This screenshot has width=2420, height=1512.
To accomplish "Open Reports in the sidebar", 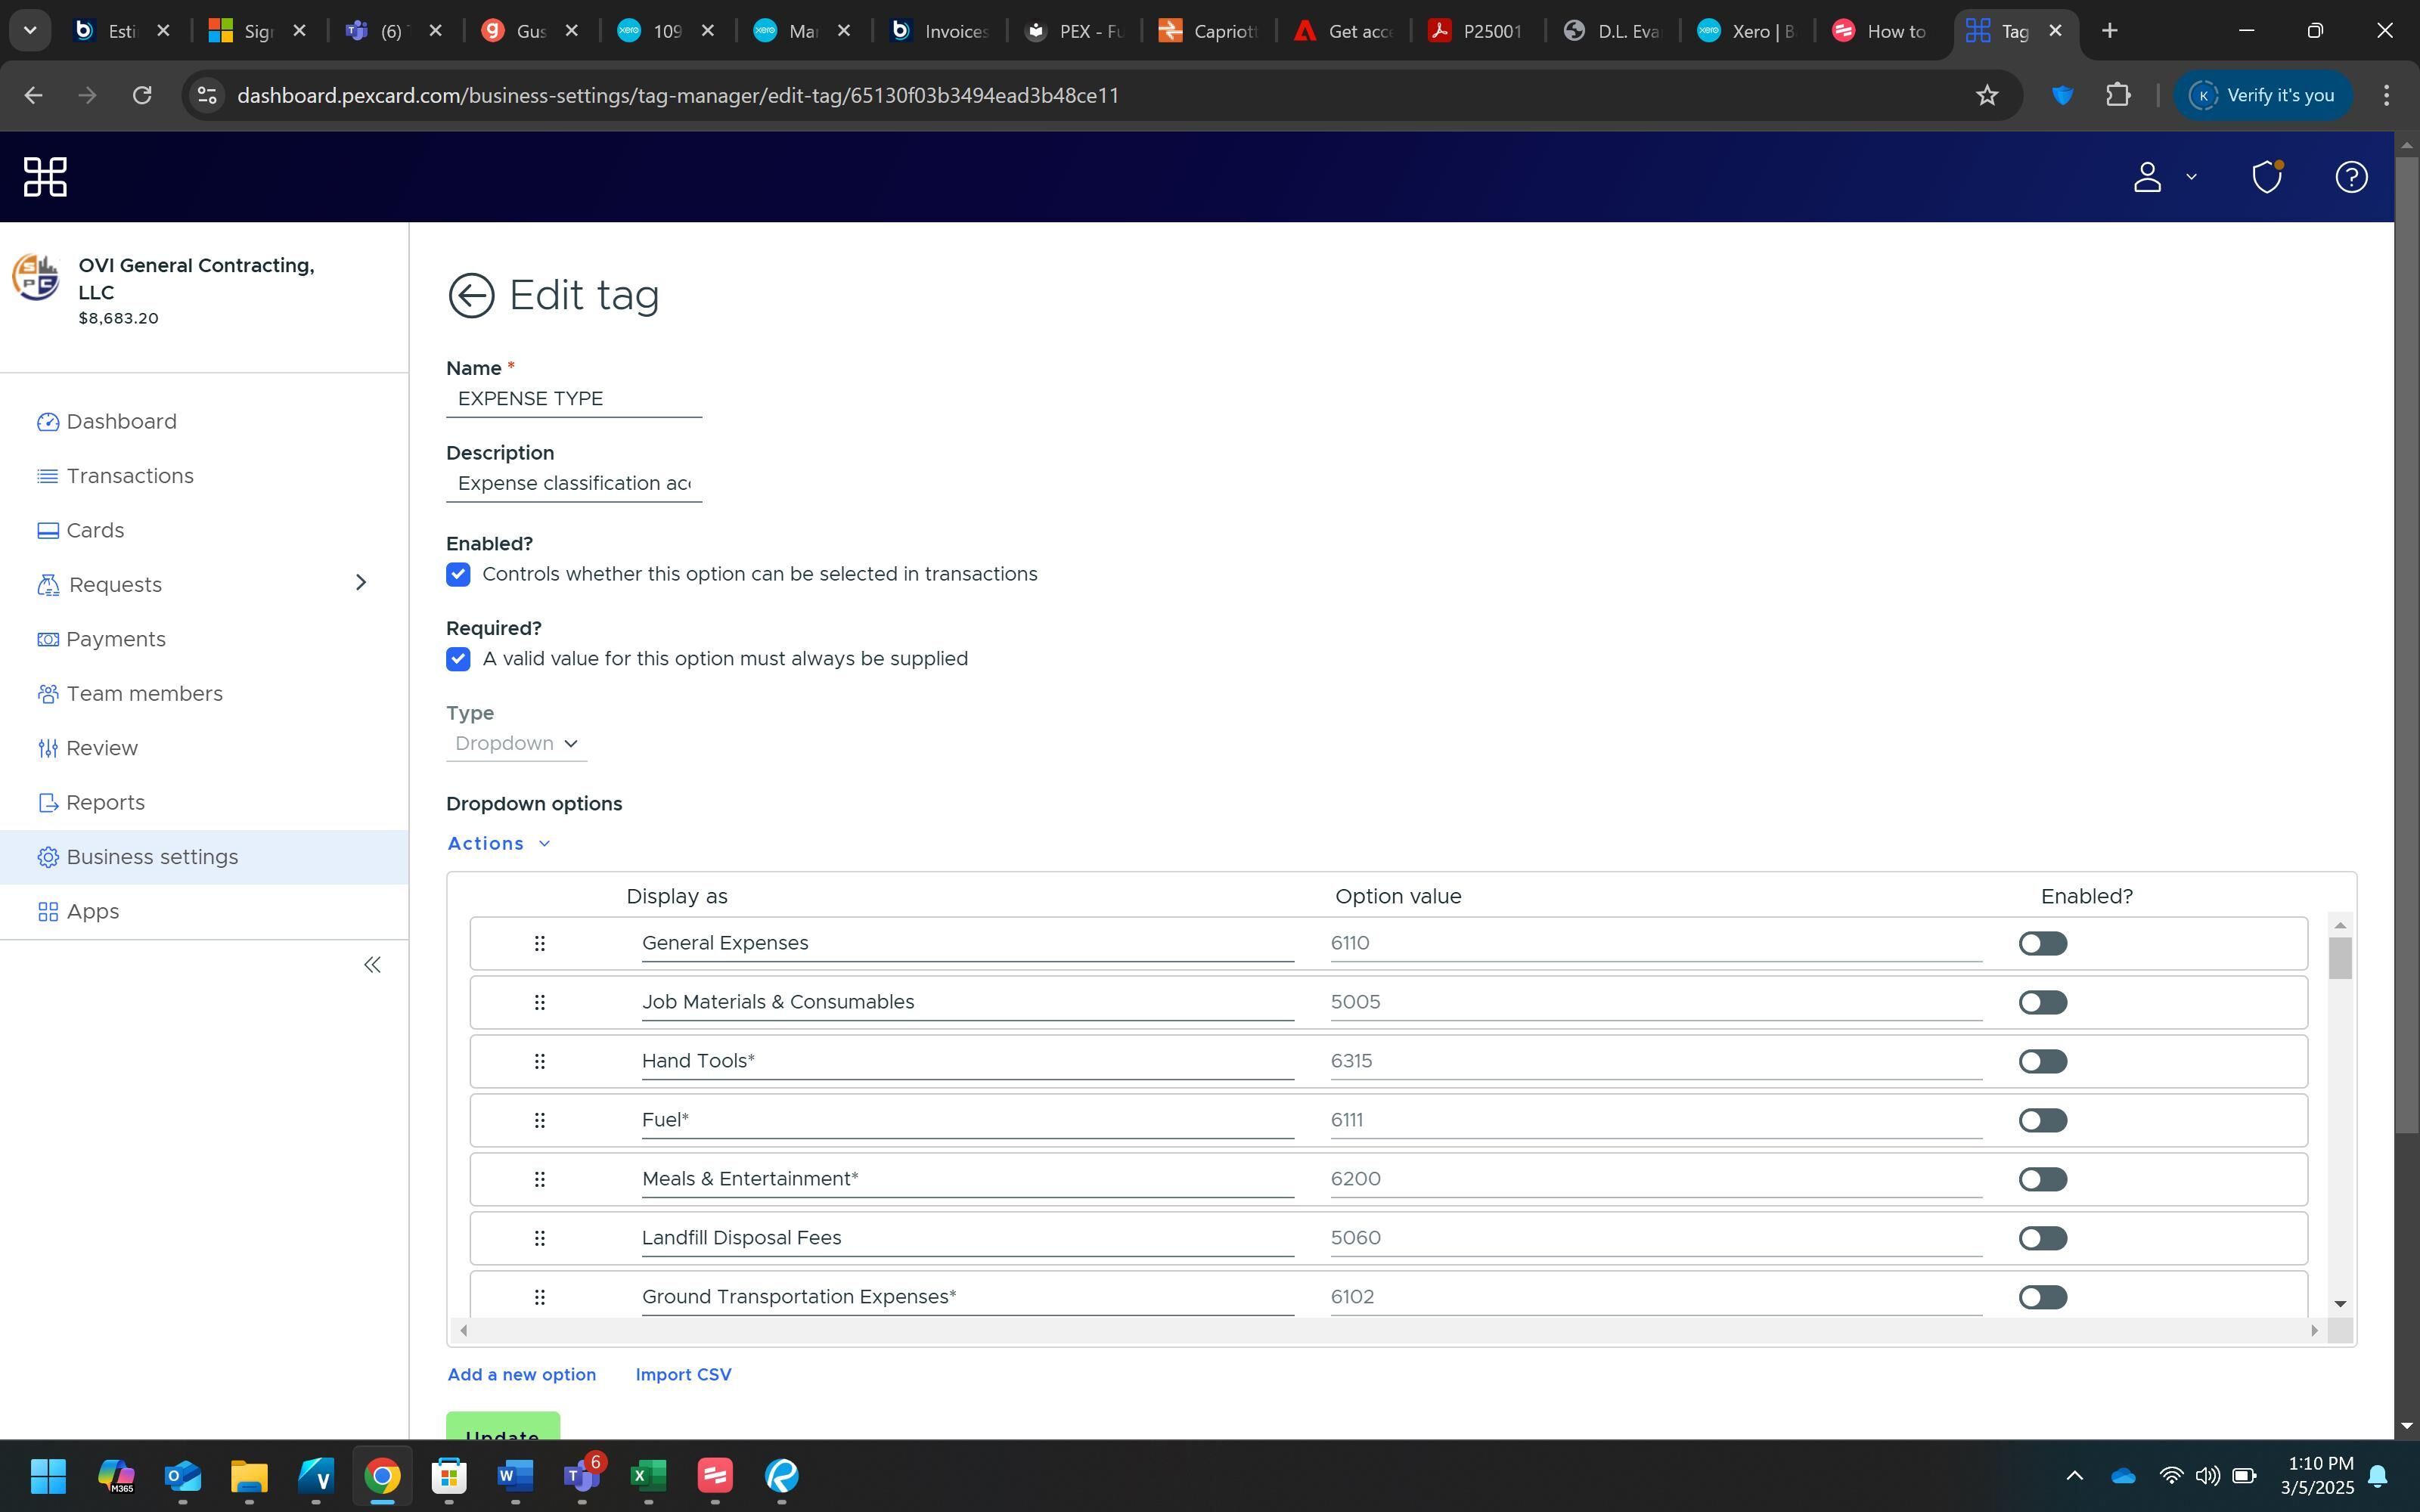I will [105, 803].
